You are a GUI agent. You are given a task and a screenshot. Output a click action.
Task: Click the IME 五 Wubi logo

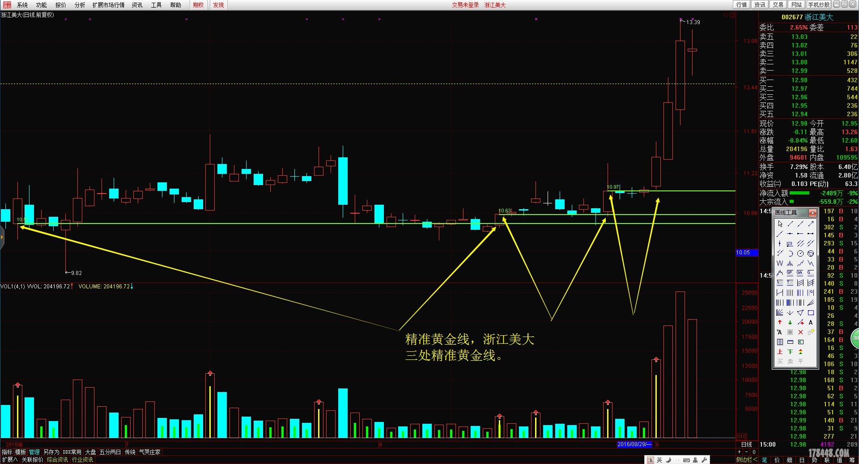point(650,460)
